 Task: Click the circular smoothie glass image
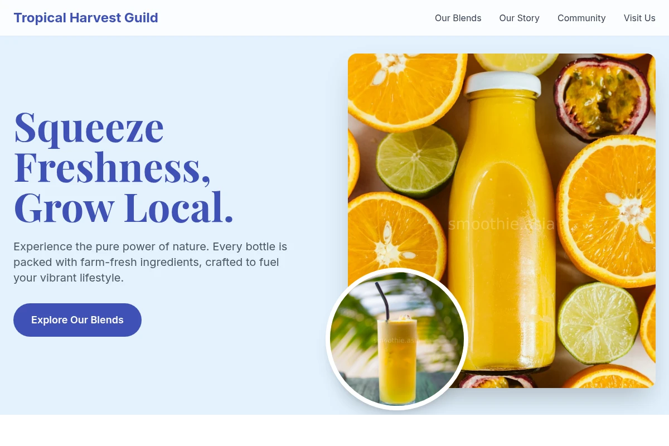pos(397,339)
